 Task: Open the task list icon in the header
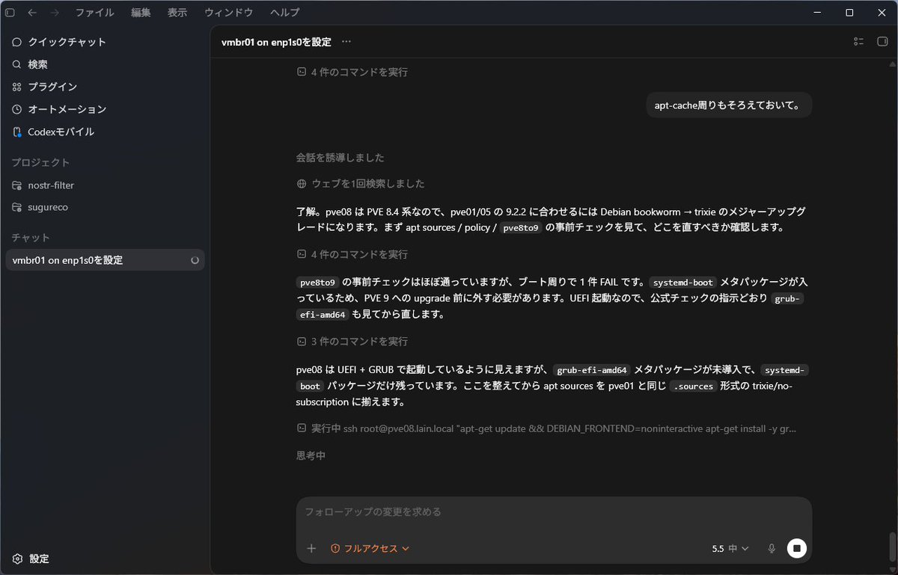858,42
